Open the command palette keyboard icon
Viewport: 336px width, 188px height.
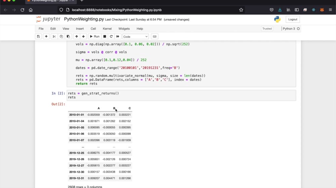155,36
